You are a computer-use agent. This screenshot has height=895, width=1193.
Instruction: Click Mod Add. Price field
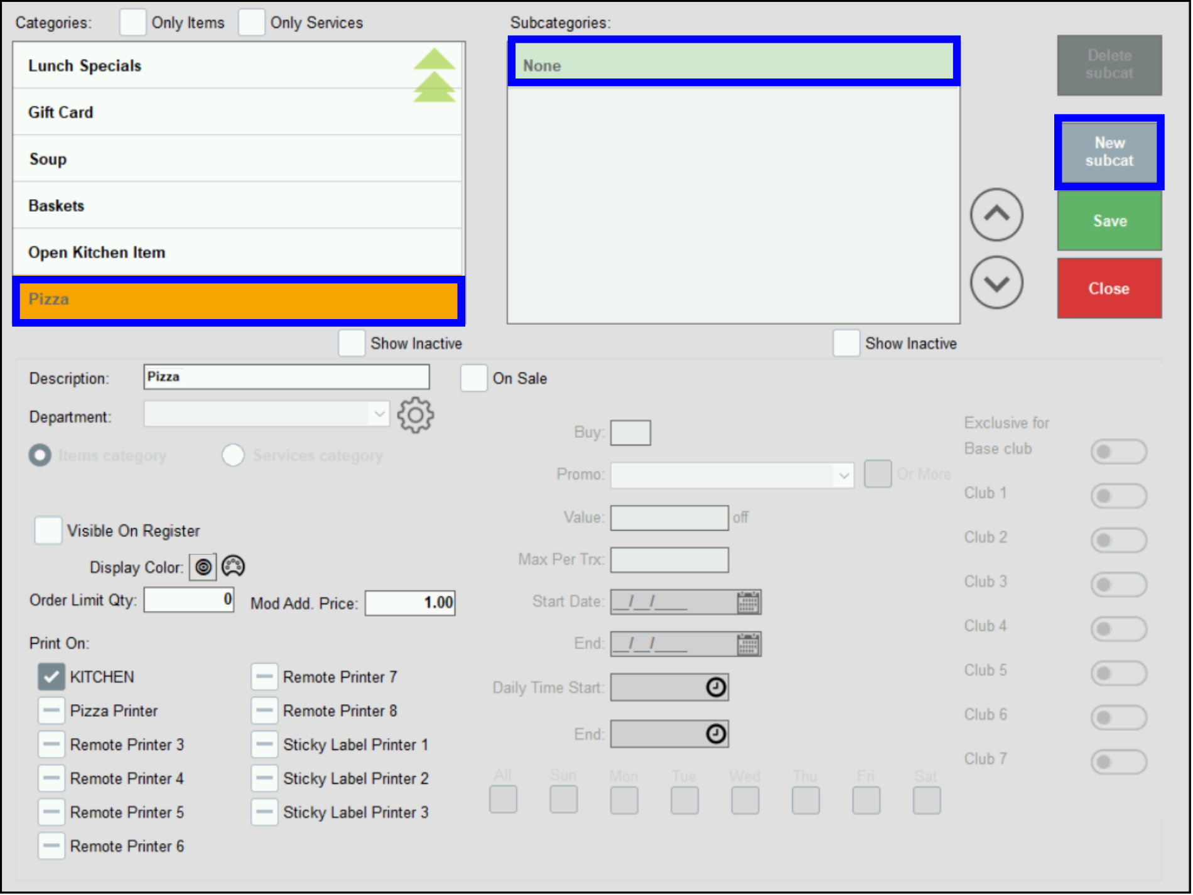tap(411, 604)
